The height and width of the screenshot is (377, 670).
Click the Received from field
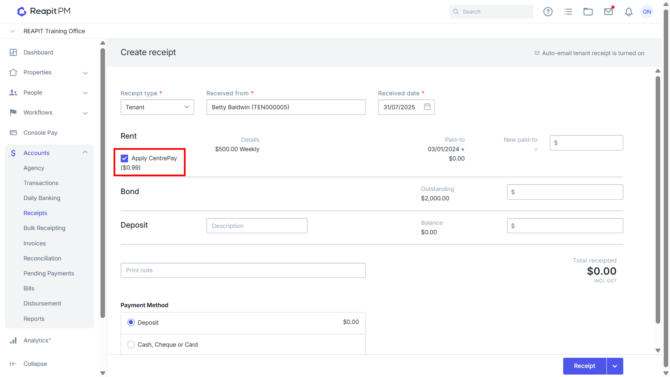pyautogui.click(x=286, y=107)
